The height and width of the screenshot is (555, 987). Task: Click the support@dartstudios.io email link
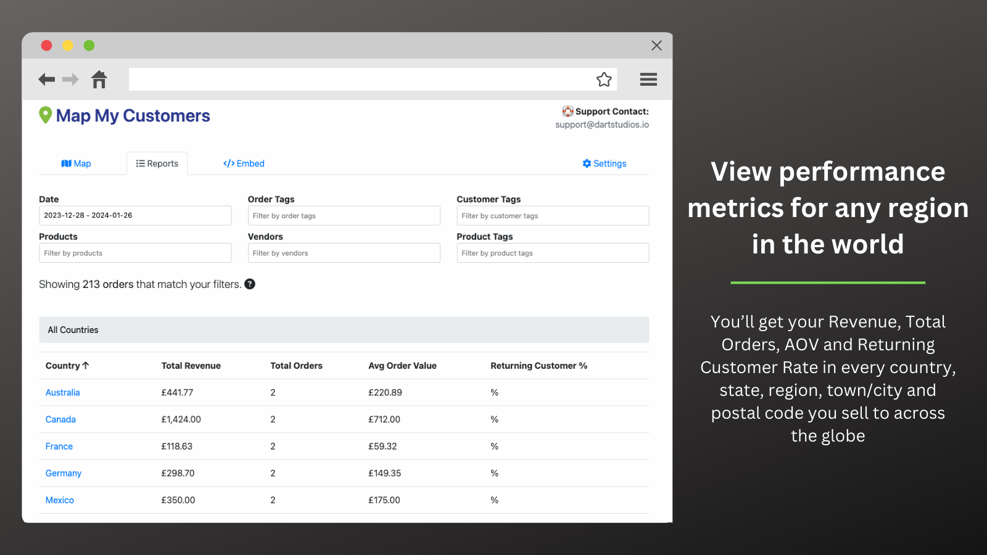point(601,124)
